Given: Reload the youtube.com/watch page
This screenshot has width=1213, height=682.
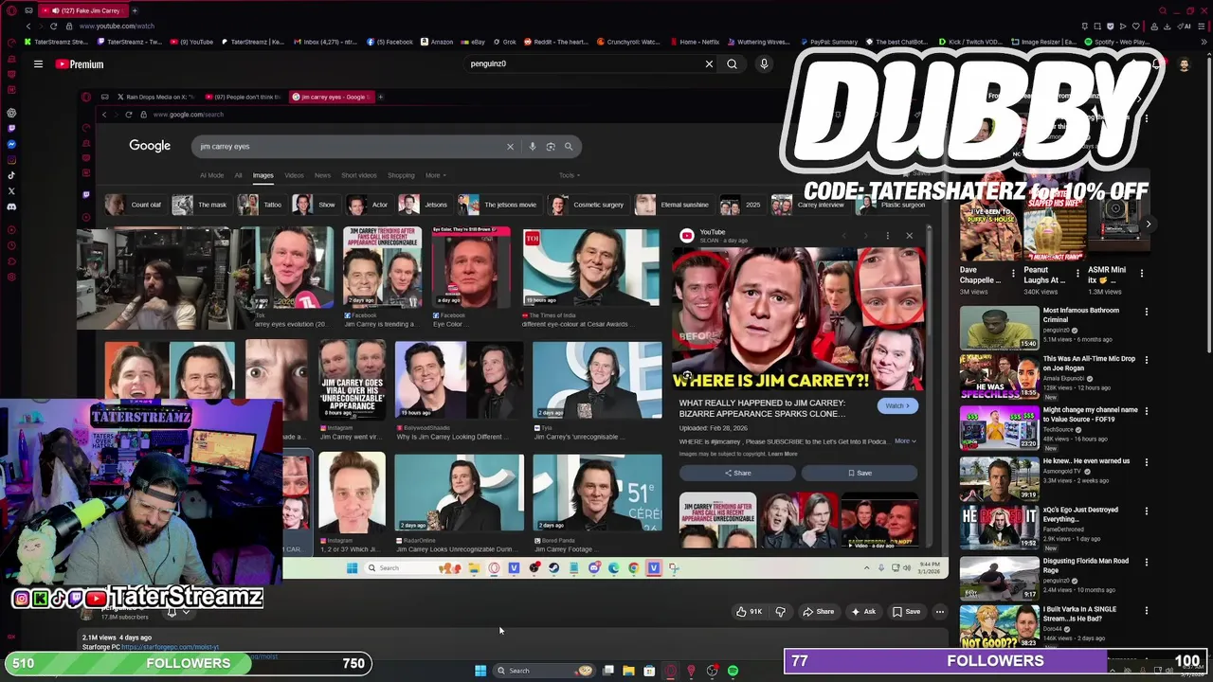Looking at the screenshot, I should 53,27.
